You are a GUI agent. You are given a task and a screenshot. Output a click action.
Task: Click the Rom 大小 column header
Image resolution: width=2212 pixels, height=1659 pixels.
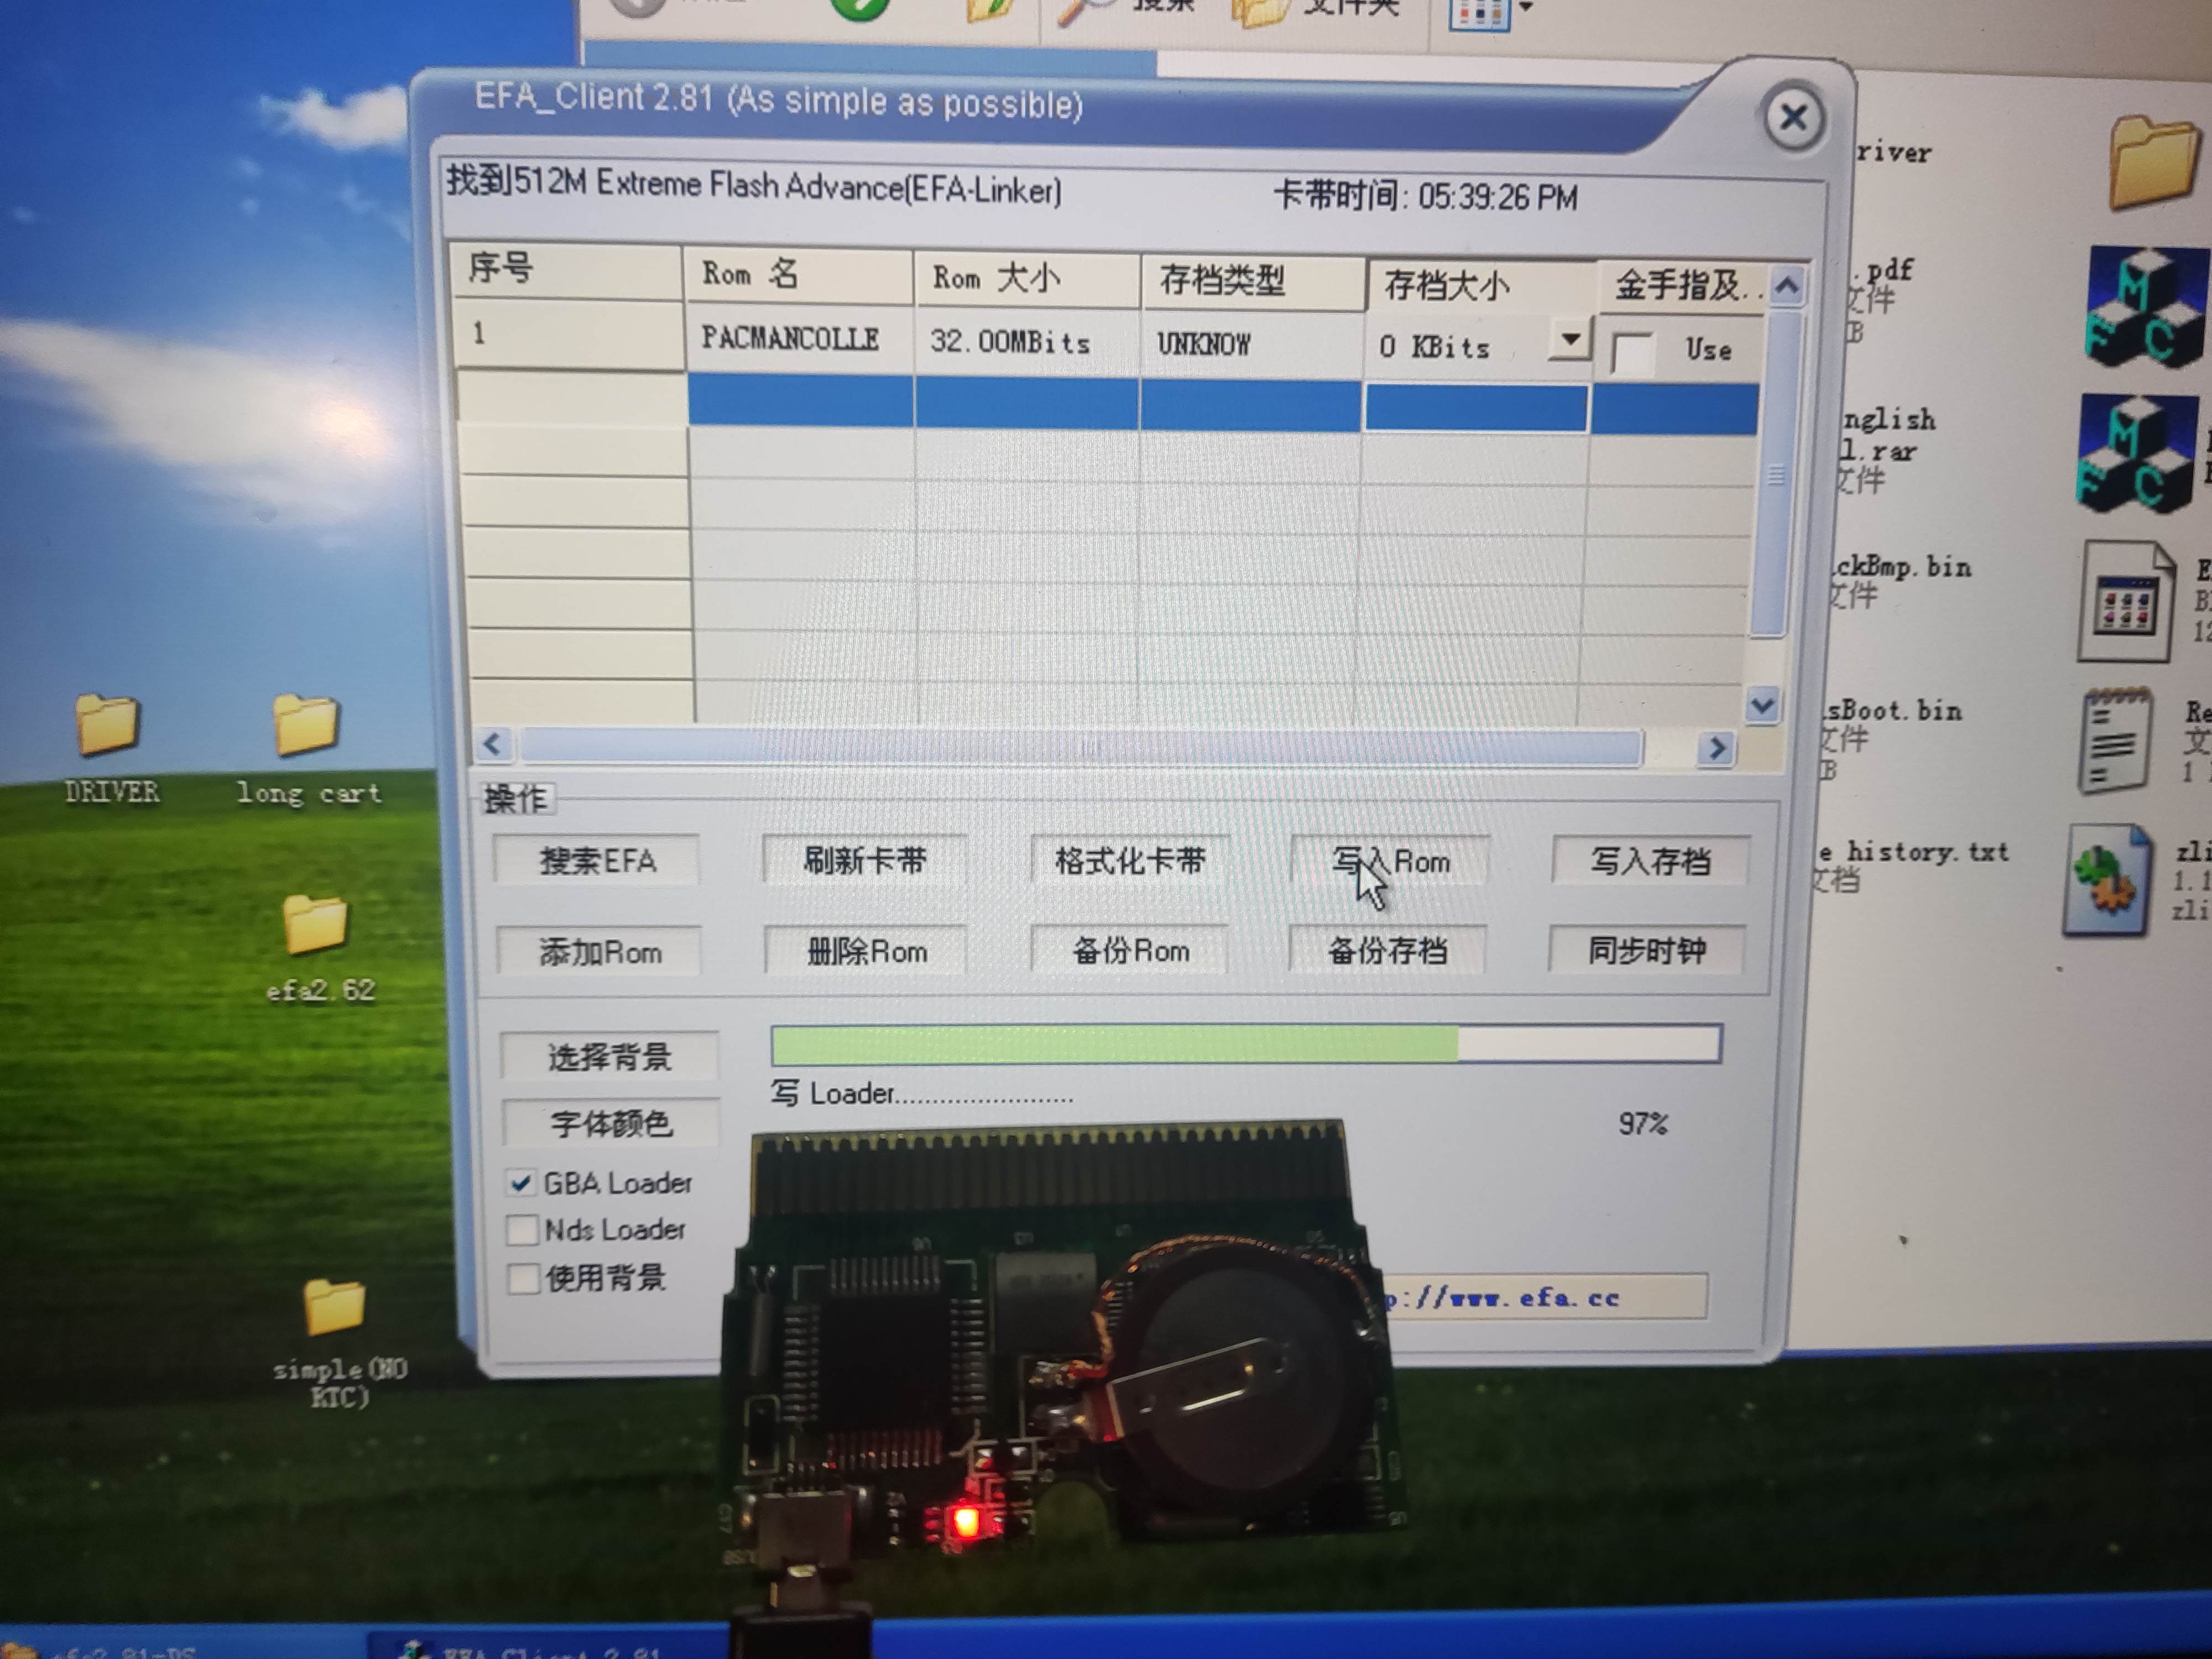[x=1026, y=279]
